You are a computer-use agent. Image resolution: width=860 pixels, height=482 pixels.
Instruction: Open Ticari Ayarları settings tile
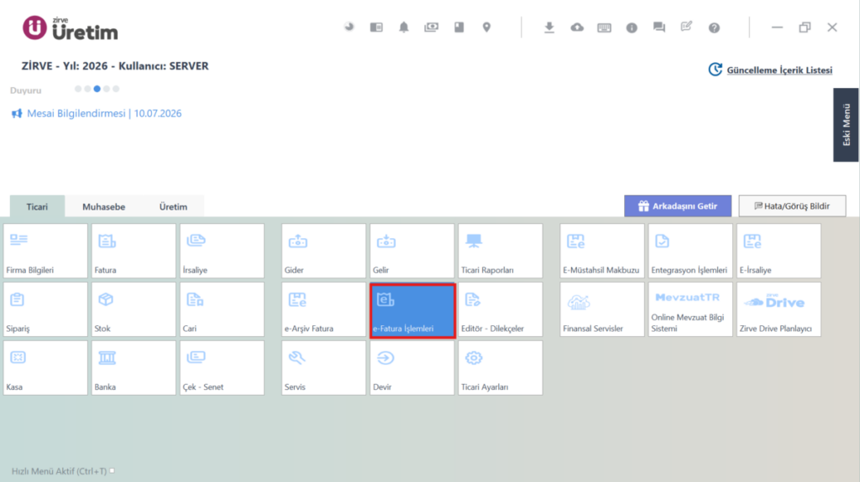[x=501, y=368]
